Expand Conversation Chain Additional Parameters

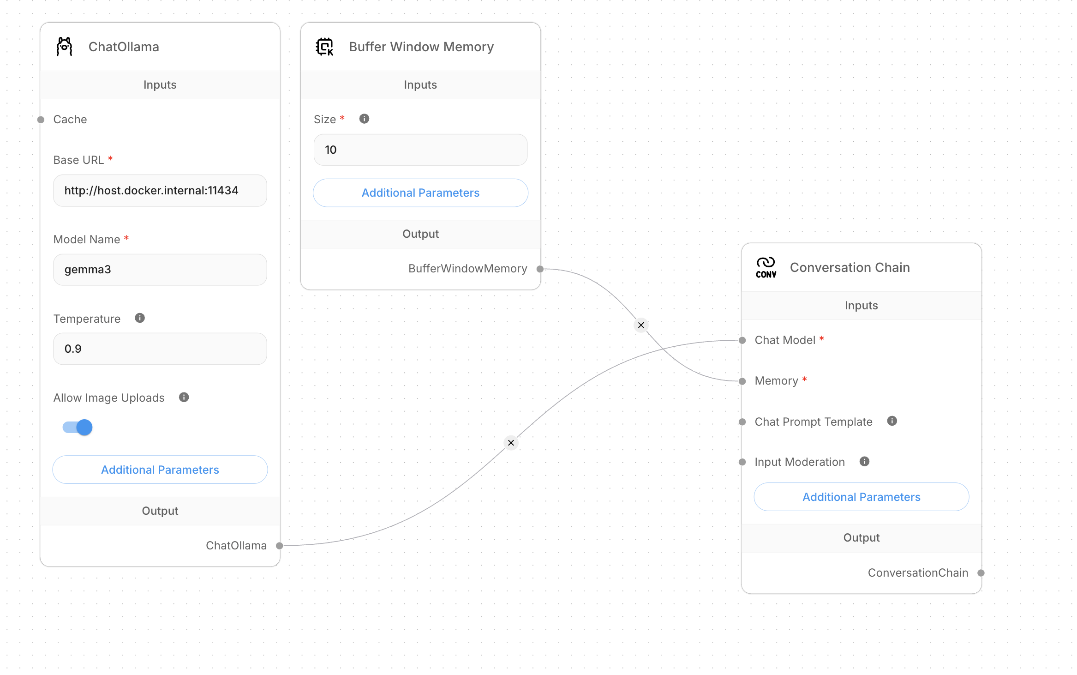pyautogui.click(x=861, y=497)
